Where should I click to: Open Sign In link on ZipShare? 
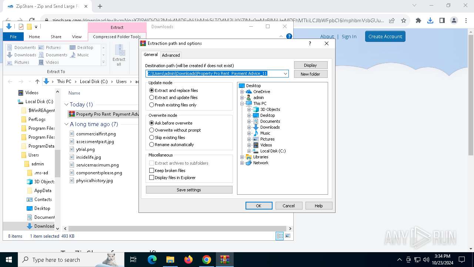349,36
